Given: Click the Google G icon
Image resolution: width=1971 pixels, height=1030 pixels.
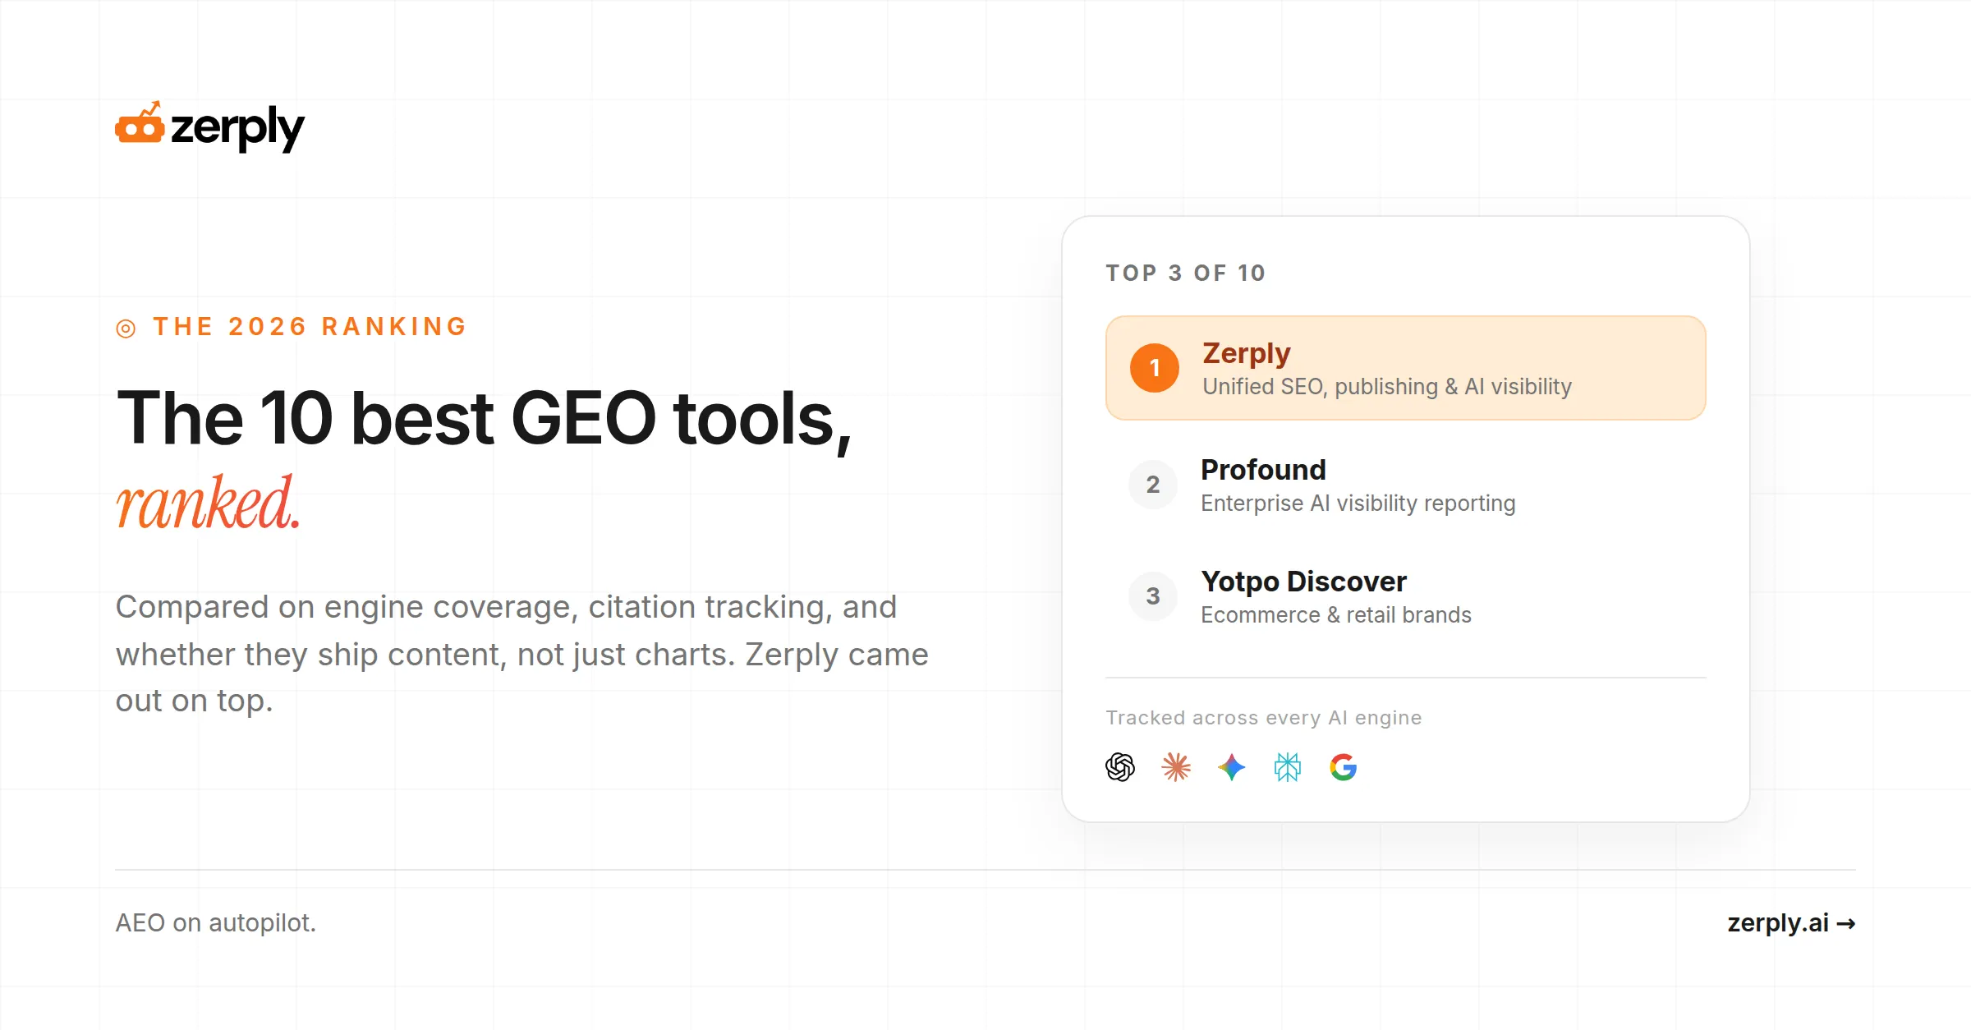Looking at the screenshot, I should [x=1344, y=767].
